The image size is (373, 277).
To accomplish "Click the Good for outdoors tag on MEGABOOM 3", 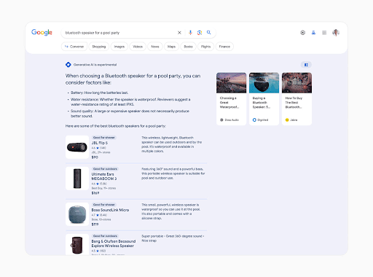I will click(x=105, y=169).
